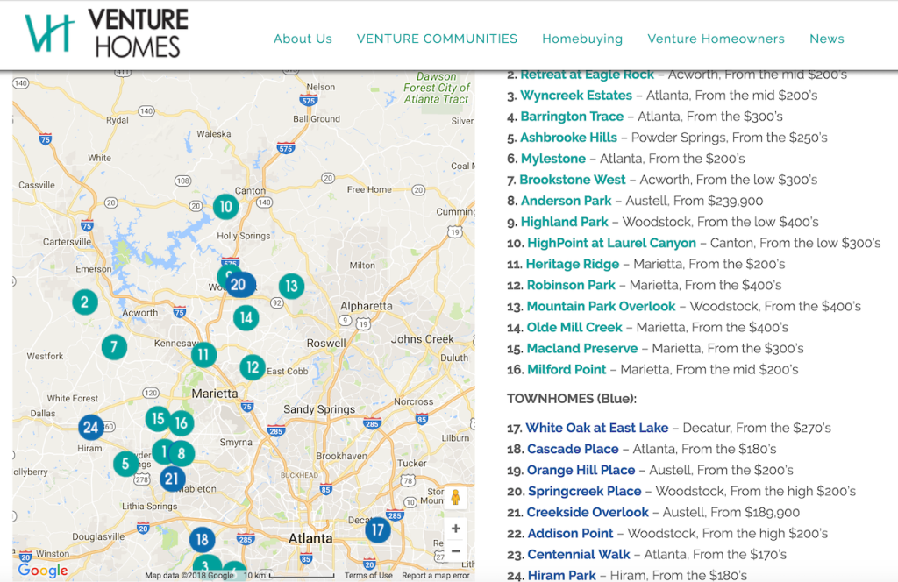Viewport: 898px width, 582px height.
Task: Select map marker number 10 near Canton
Action: coord(226,207)
